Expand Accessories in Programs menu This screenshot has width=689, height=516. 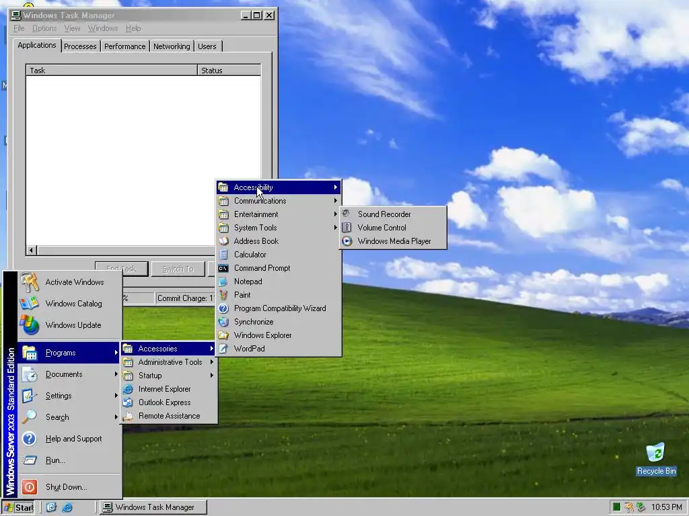169,349
